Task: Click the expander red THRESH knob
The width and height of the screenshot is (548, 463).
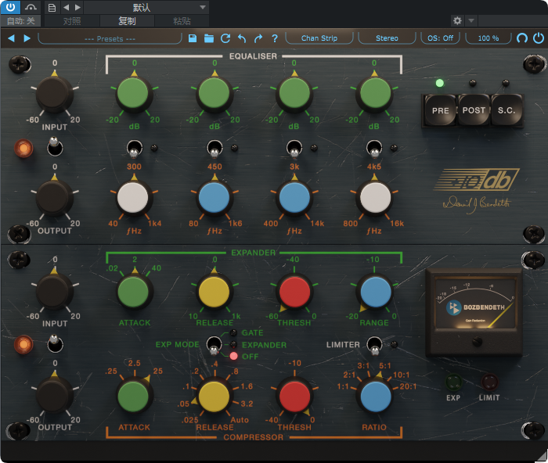Action: 294,292
